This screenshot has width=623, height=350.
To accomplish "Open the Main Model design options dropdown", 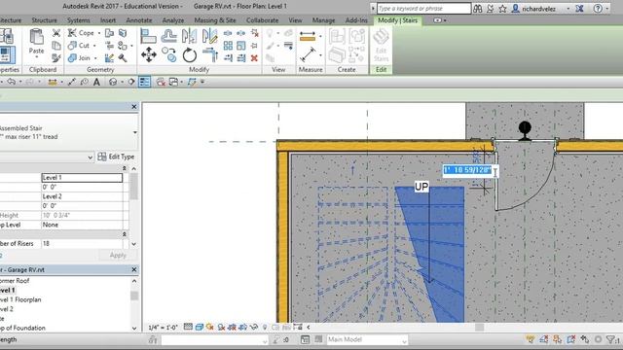I will pyautogui.click(x=404, y=340).
